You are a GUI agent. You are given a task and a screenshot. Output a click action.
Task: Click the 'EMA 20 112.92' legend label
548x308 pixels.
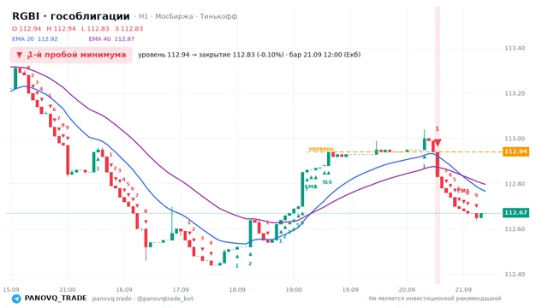coord(35,39)
